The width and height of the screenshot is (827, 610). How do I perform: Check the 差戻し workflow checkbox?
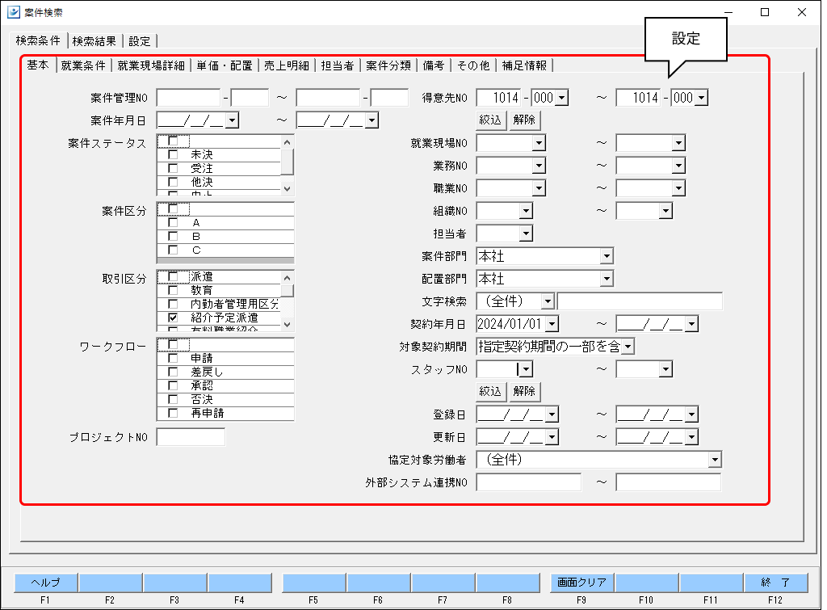coord(173,372)
